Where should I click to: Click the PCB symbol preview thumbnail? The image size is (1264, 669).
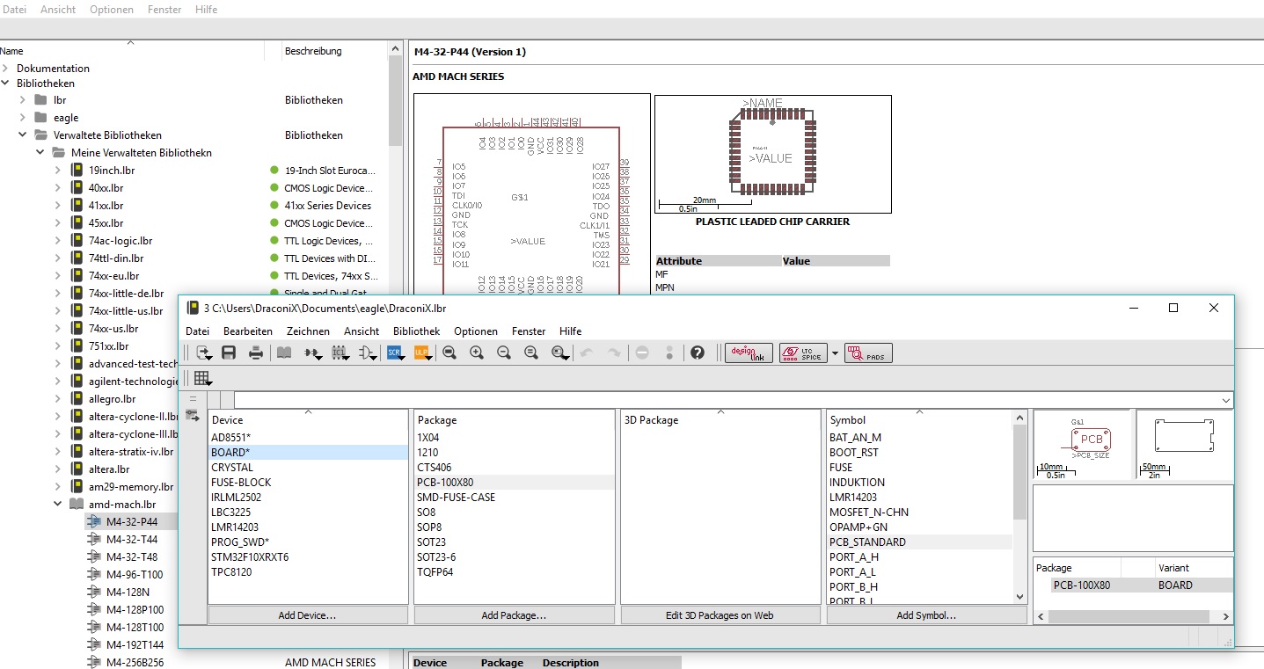1083,444
